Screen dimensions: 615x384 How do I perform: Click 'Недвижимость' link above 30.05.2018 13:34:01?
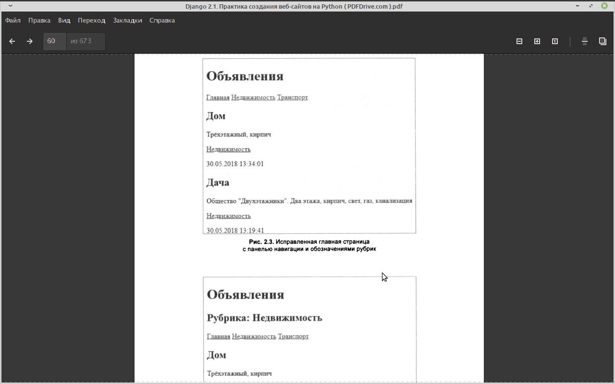point(228,149)
